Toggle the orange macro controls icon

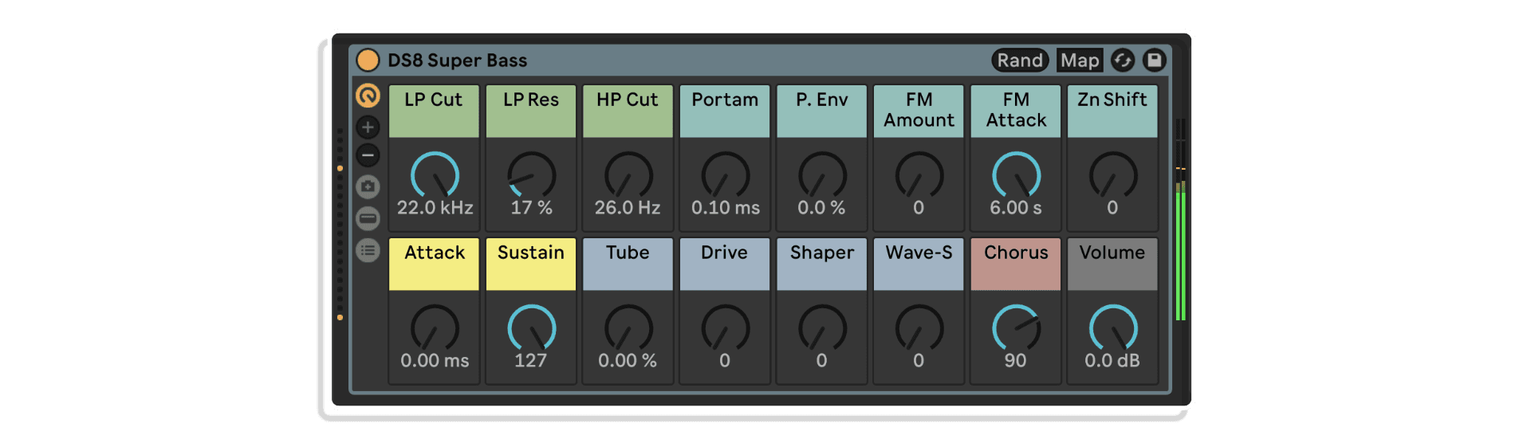(368, 96)
